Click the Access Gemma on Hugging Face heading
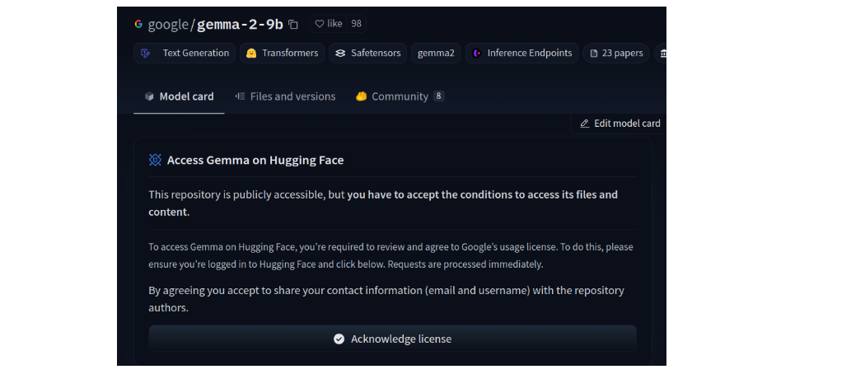The width and height of the screenshot is (865, 374). tap(255, 161)
